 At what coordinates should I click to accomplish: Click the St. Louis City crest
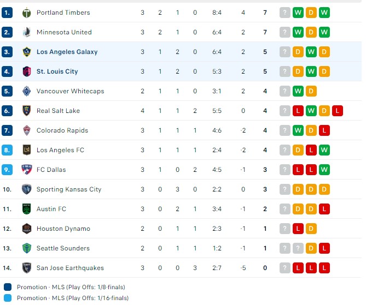pyautogui.click(x=27, y=71)
